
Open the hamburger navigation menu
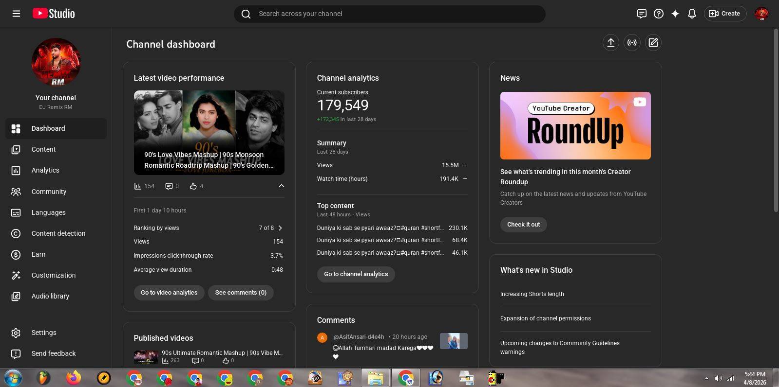coord(16,14)
